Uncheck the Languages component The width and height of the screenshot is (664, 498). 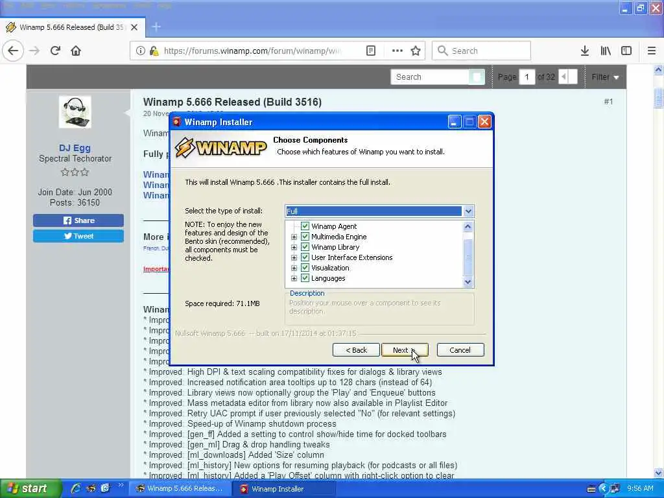(x=305, y=278)
